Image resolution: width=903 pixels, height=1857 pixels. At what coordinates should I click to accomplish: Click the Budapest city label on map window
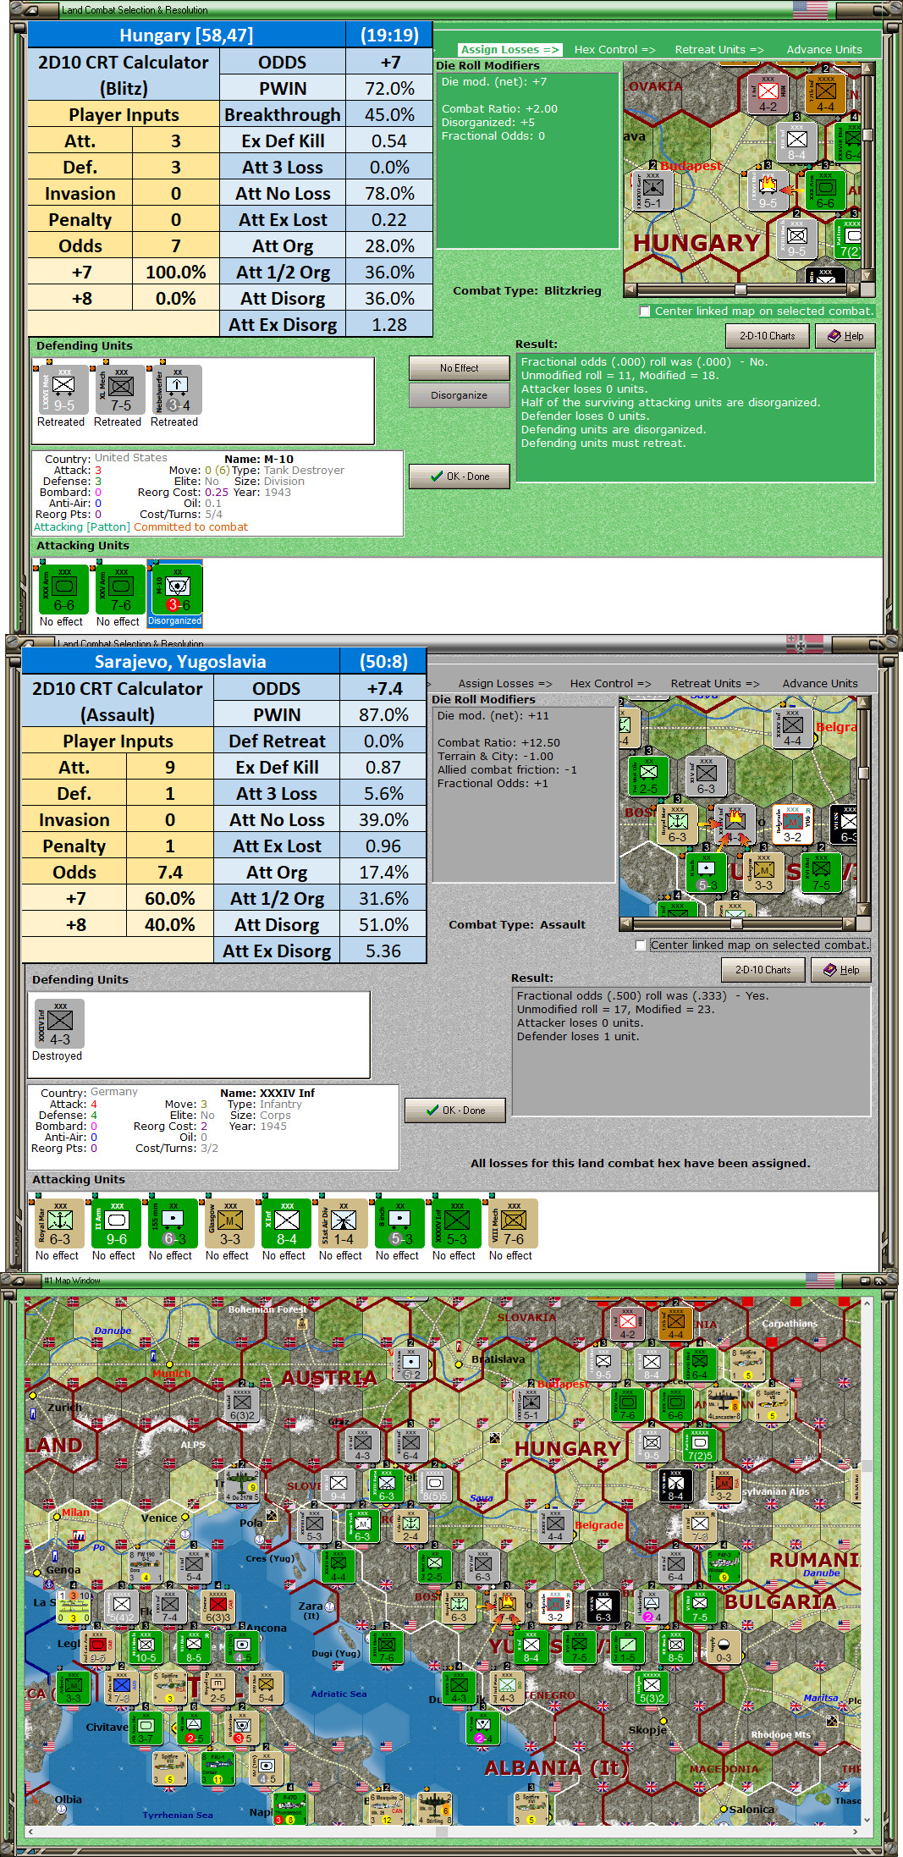point(563,1384)
